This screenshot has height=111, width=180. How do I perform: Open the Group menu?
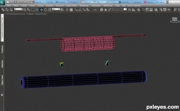point(24,6)
